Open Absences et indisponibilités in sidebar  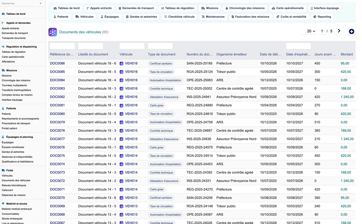coord(17,157)
